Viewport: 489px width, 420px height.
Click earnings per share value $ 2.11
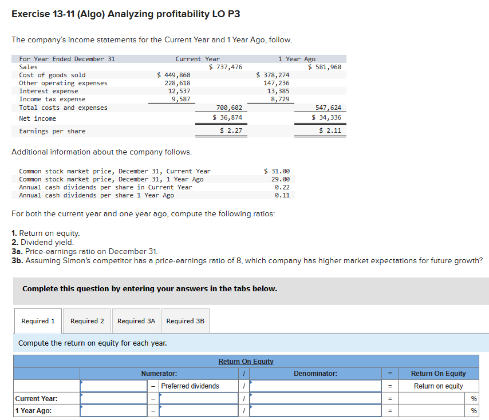(330, 130)
